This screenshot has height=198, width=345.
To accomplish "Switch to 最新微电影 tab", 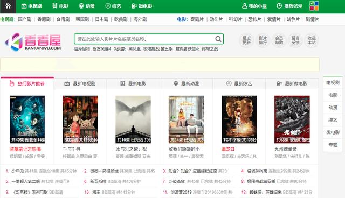I will (292, 83).
